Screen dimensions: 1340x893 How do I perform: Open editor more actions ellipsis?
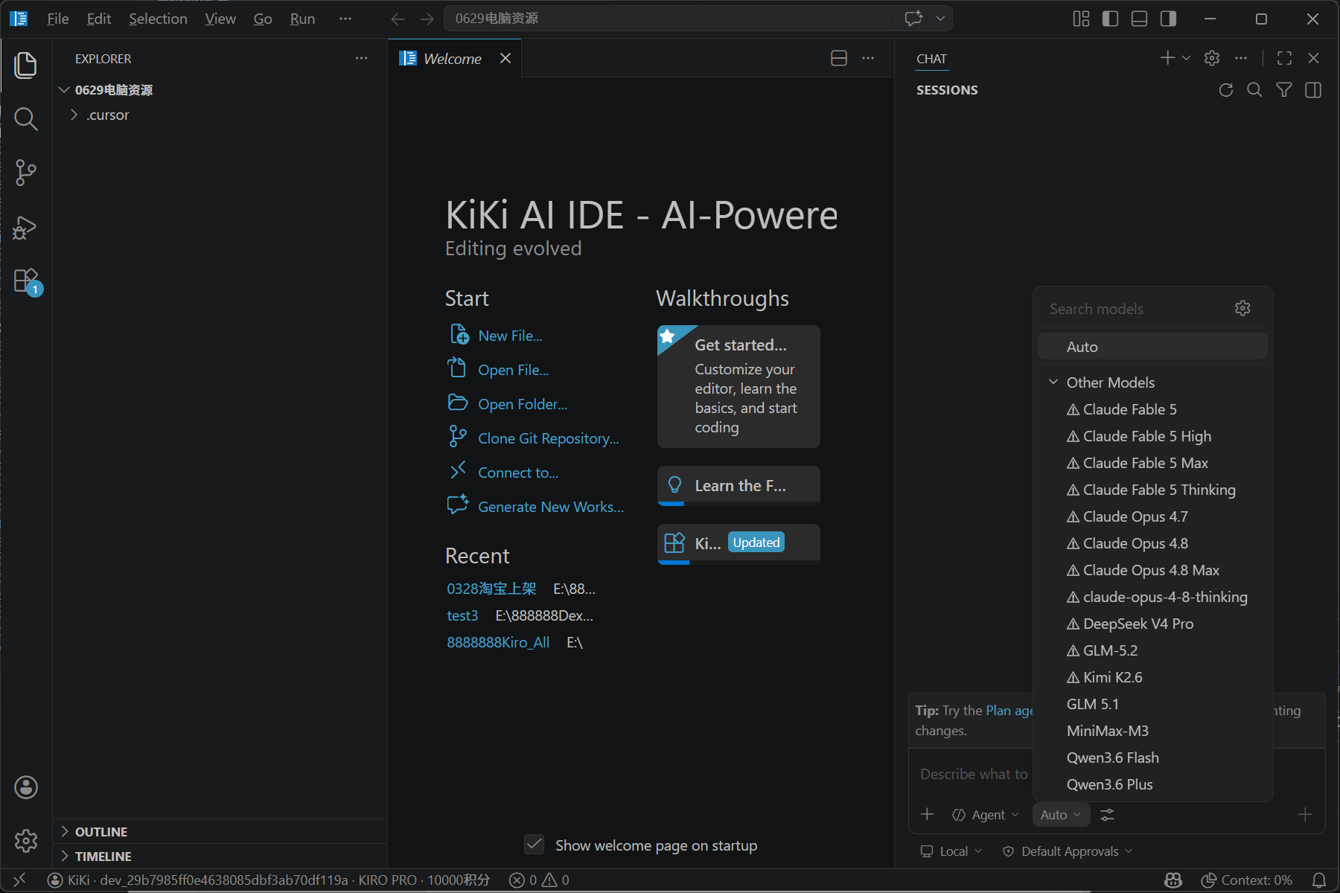coord(868,58)
